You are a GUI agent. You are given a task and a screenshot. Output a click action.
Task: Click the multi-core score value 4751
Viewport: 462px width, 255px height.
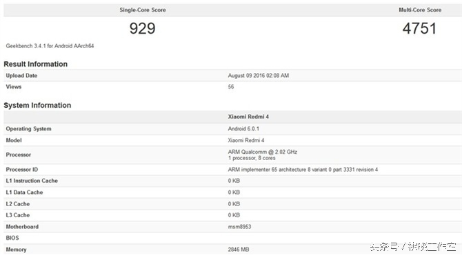click(x=419, y=28)
